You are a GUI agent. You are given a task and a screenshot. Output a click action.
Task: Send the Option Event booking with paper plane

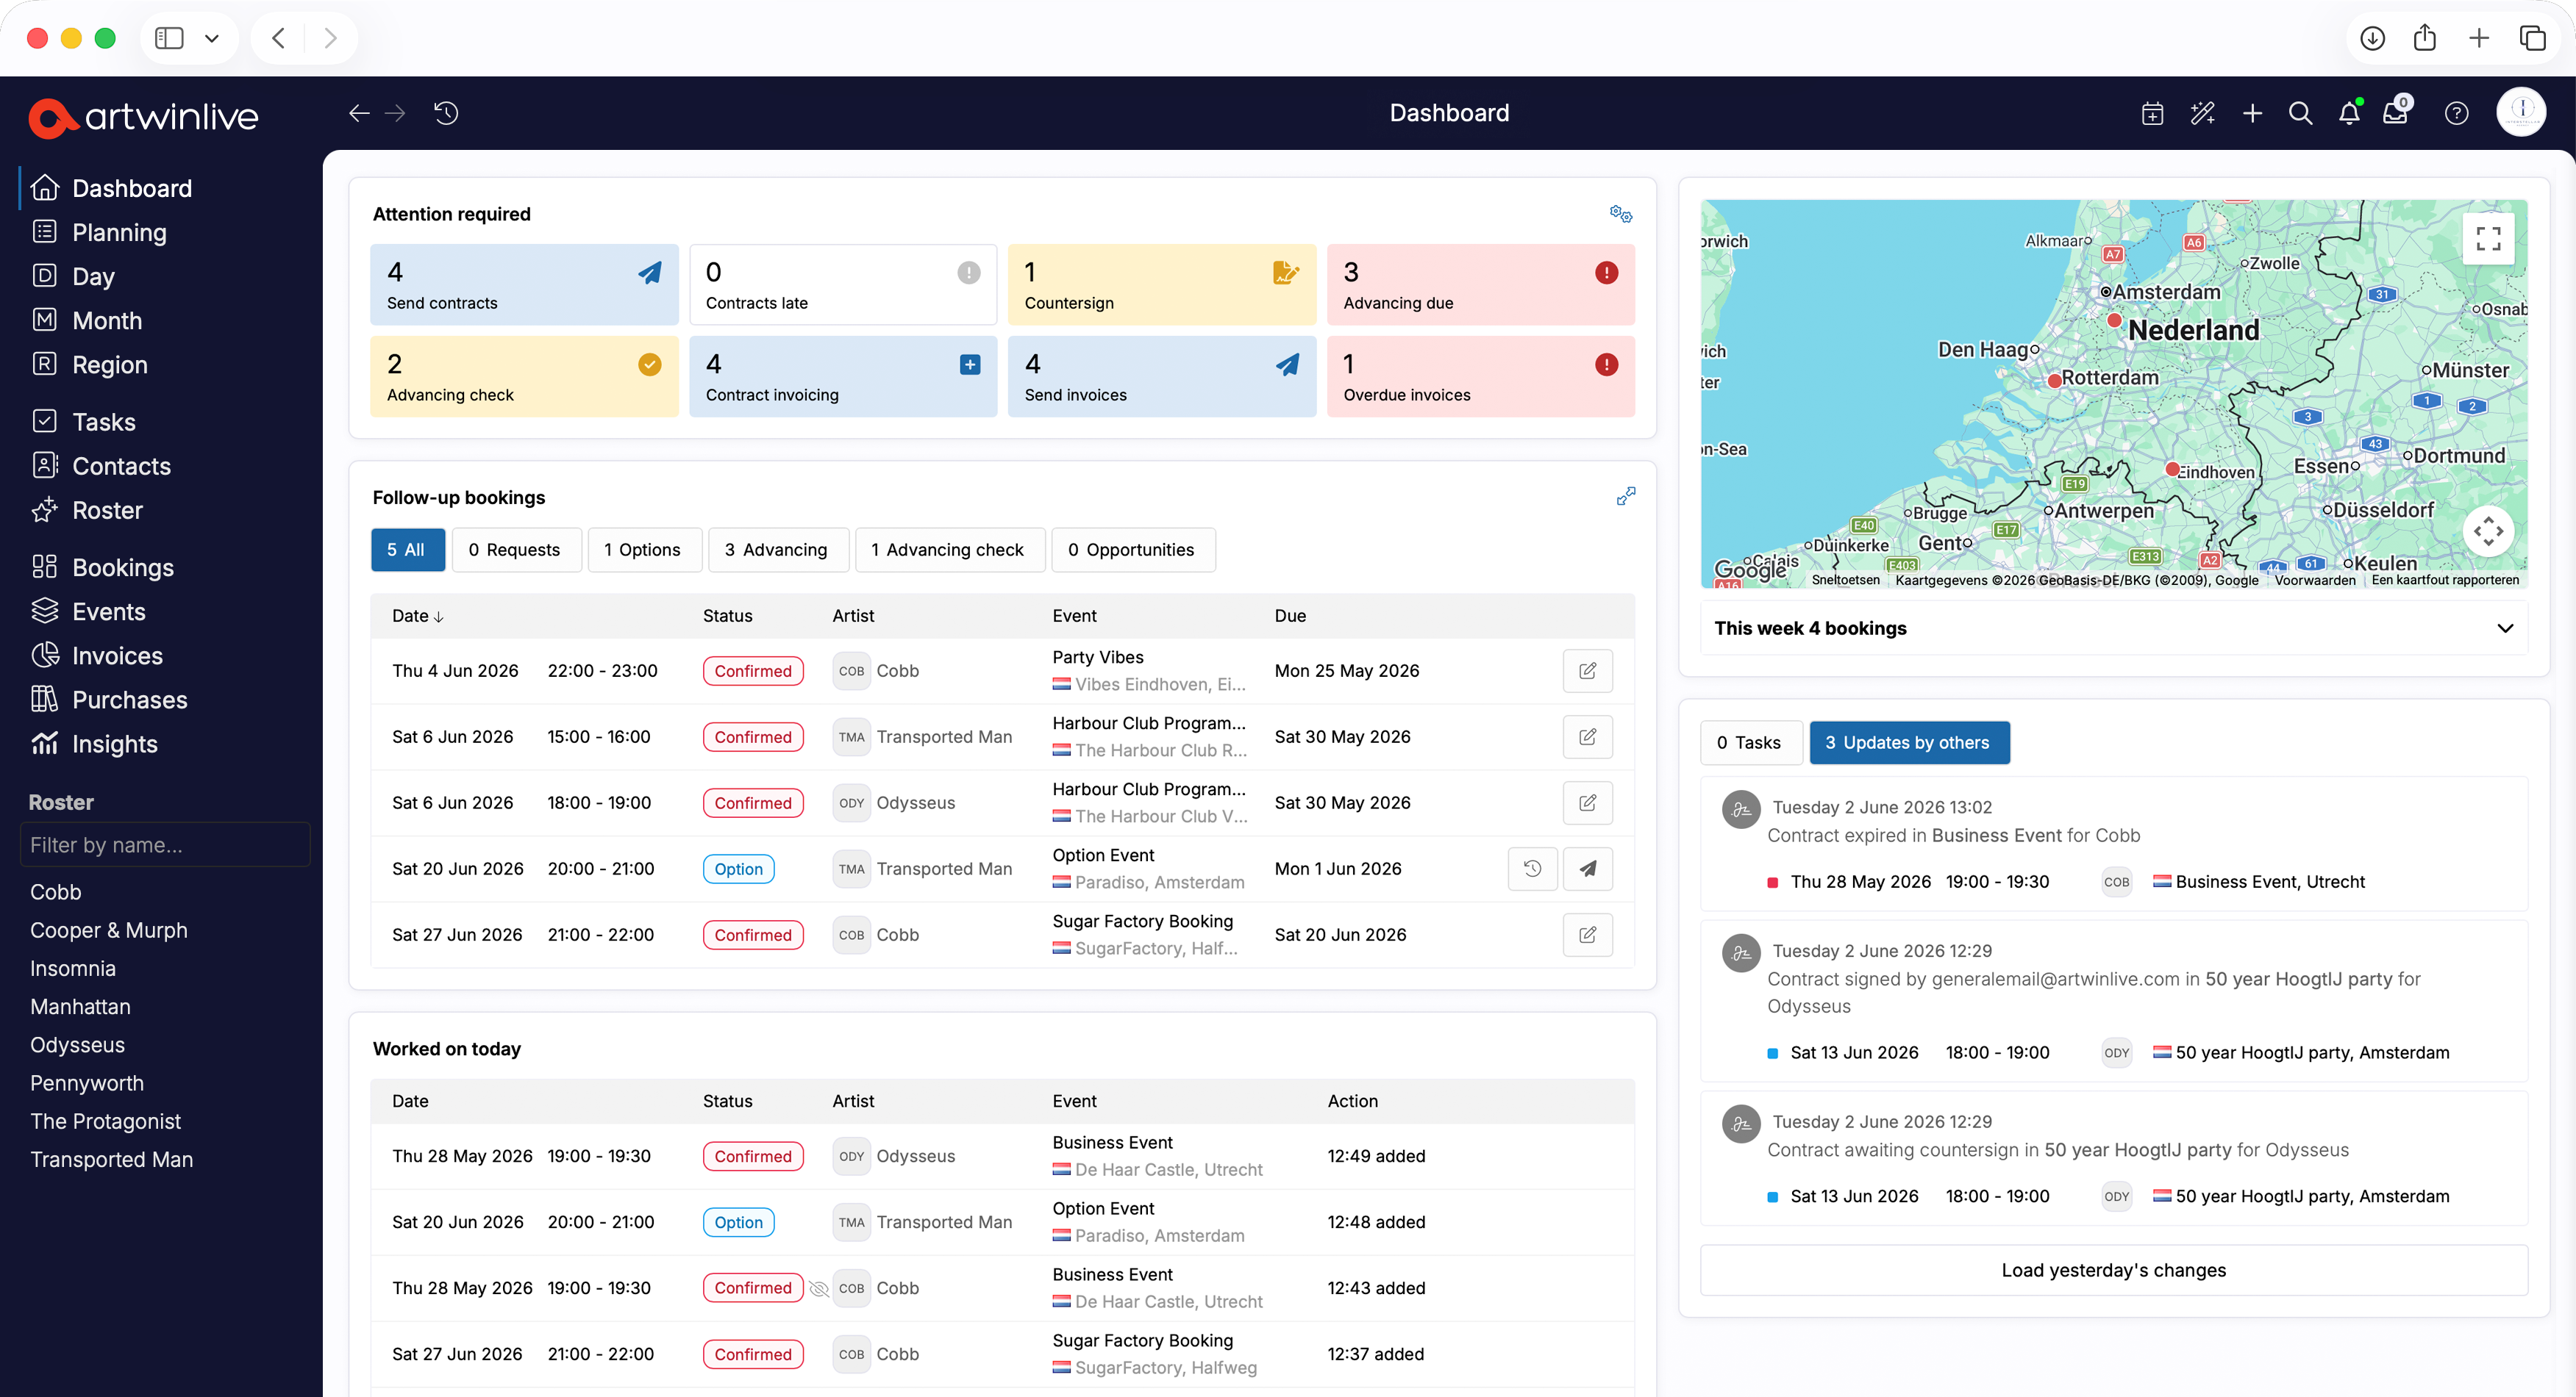pyautogui.click(x=1587, y=869)
